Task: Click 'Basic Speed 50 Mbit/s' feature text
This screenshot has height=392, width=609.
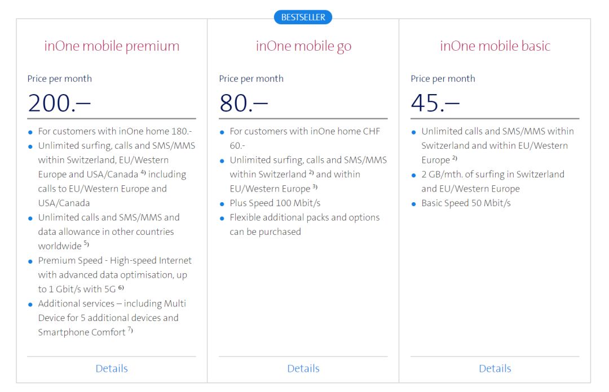Action: pos(466,203)
